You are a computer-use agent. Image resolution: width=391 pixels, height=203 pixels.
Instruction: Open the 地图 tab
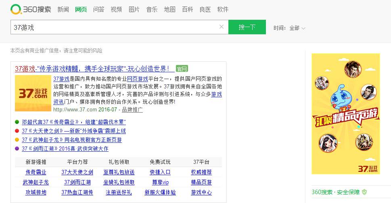pyautogui.click(x=169, y=9)
